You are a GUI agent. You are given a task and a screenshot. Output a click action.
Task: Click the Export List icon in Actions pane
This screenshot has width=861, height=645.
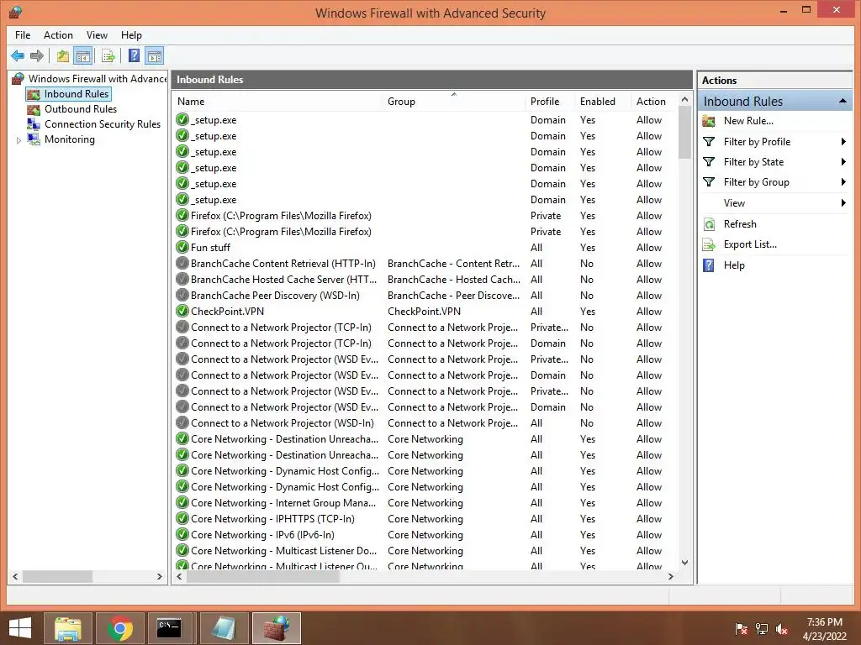click(x=709, y=244)
